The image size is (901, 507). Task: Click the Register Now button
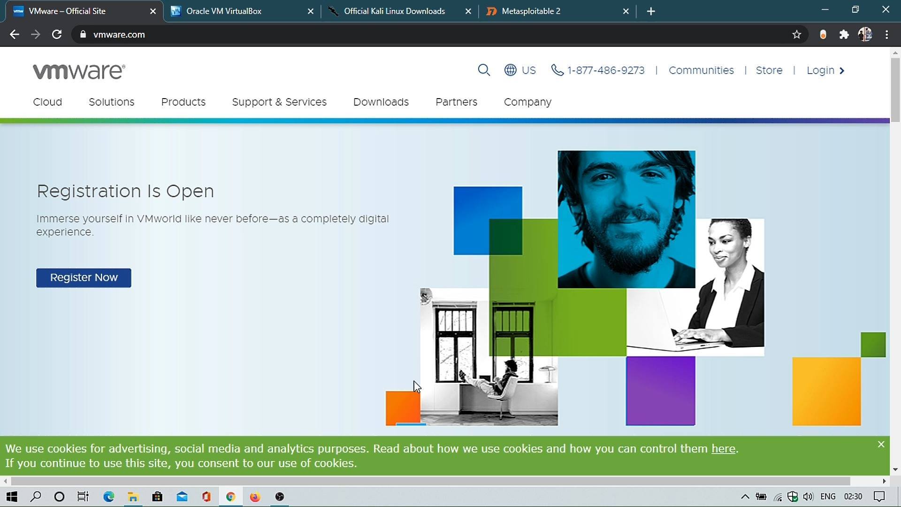tap(84, 277)
